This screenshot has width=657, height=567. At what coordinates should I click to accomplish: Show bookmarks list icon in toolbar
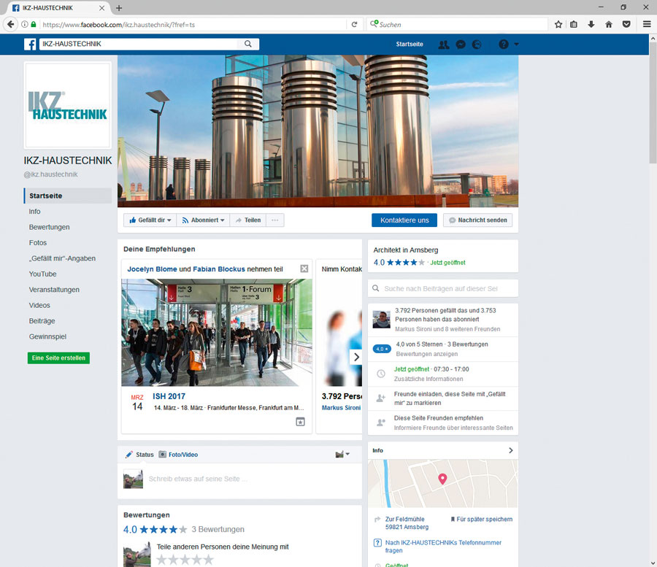(x=574, y=24)
